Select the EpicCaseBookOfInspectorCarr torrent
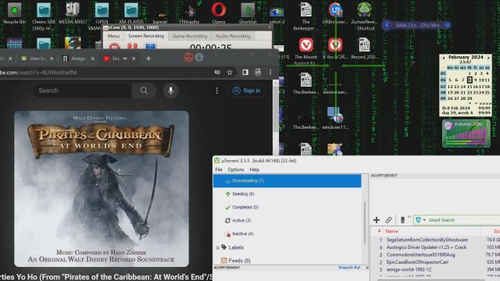This screenshot has width=500, height=281. click(x=417, y=262)
